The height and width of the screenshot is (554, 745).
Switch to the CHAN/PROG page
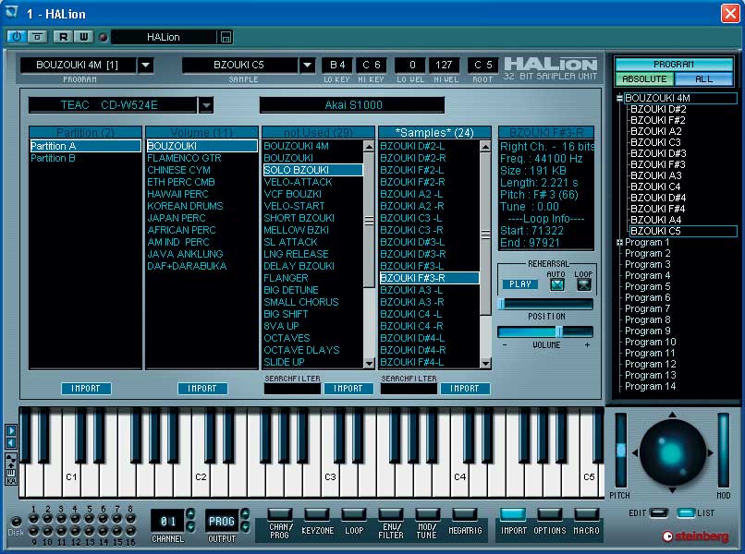(280, 514)
